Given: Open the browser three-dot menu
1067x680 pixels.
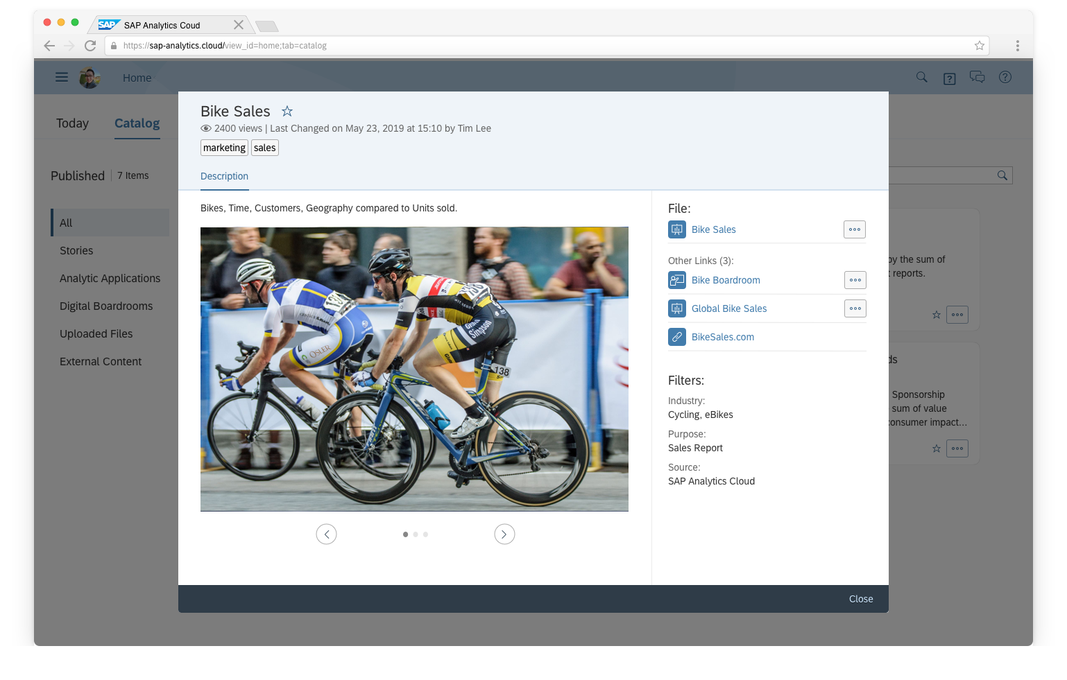Looking at the screenshot, I should click(x=1018, y=46).
